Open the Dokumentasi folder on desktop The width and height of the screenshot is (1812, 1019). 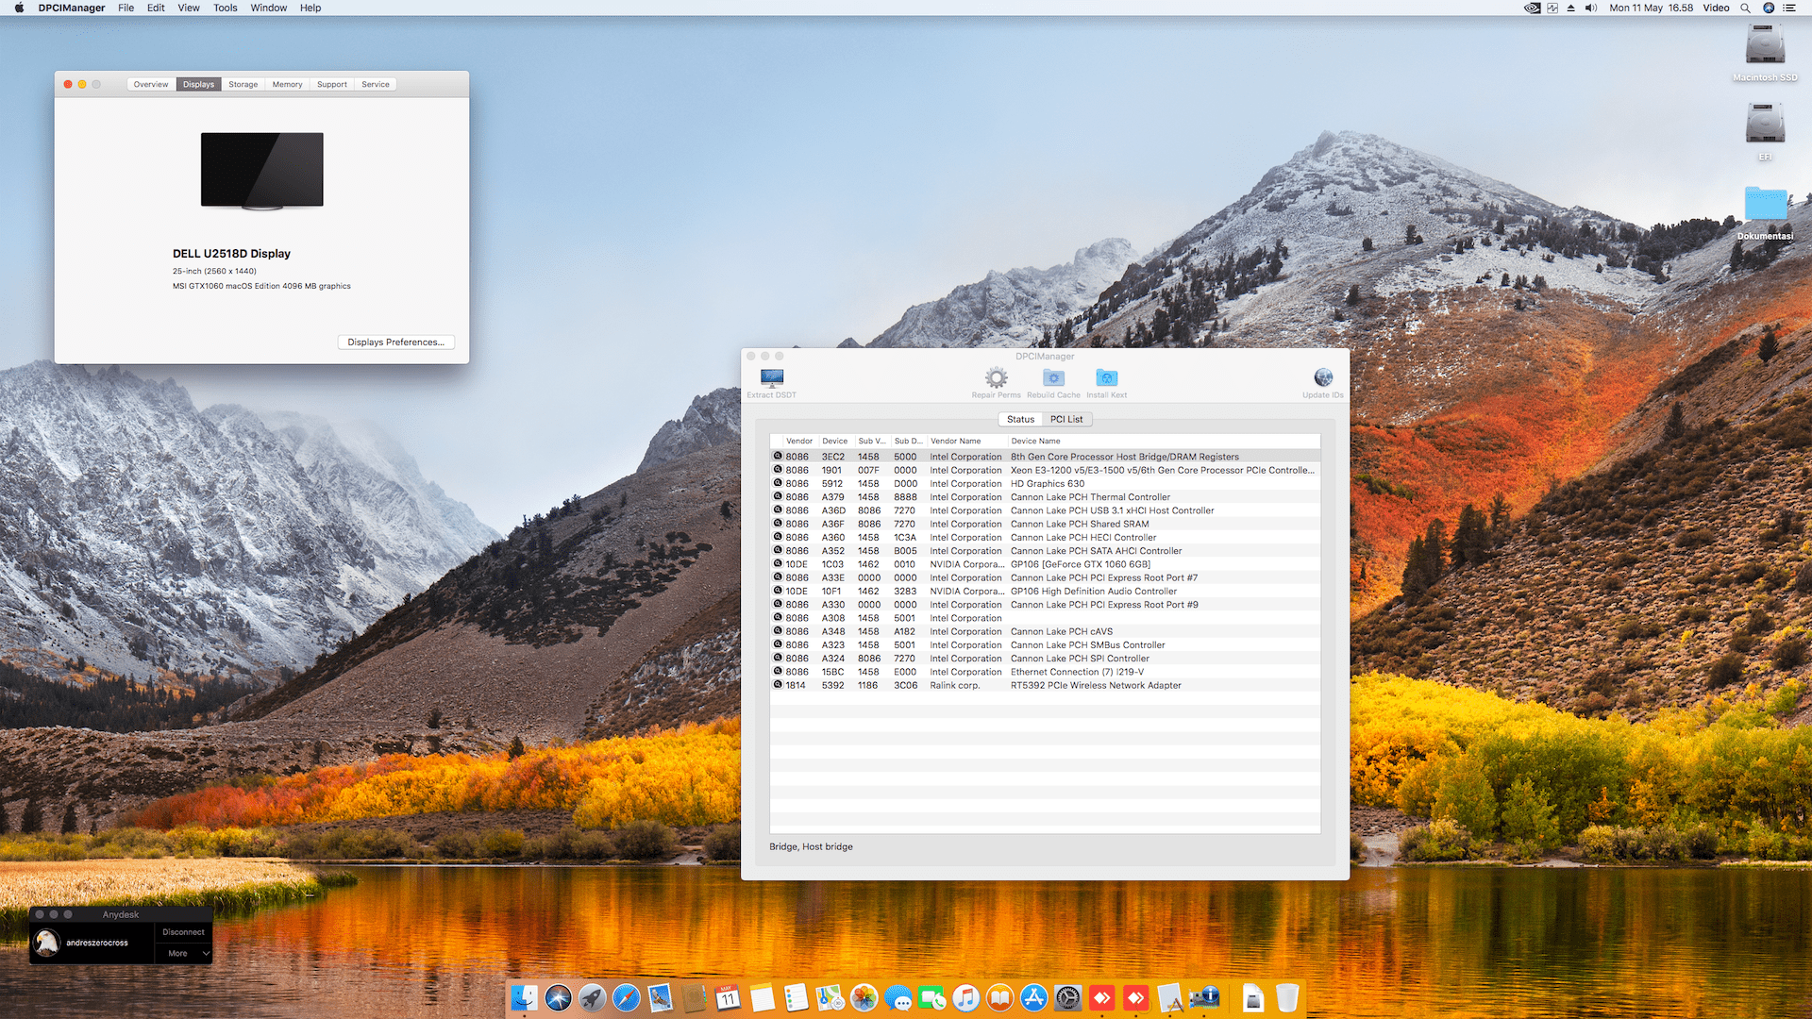(1765, 206)
